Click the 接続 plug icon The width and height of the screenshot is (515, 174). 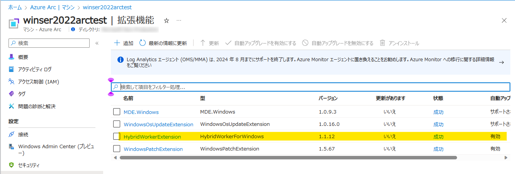point(12,134)
